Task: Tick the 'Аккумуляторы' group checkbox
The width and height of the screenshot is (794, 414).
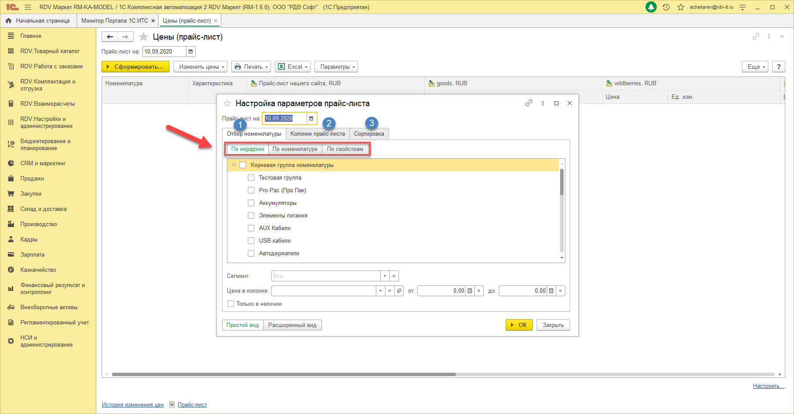Action: [x=251, y=203]
